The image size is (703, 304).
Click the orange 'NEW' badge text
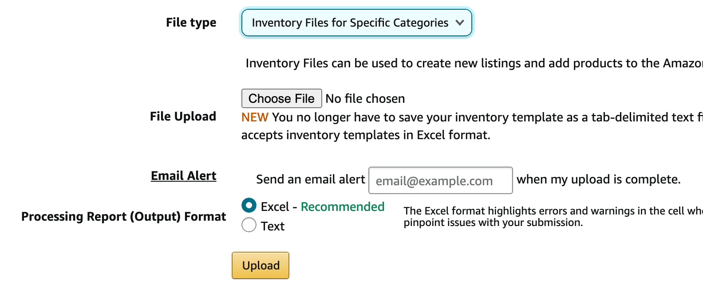pos(255,117)
